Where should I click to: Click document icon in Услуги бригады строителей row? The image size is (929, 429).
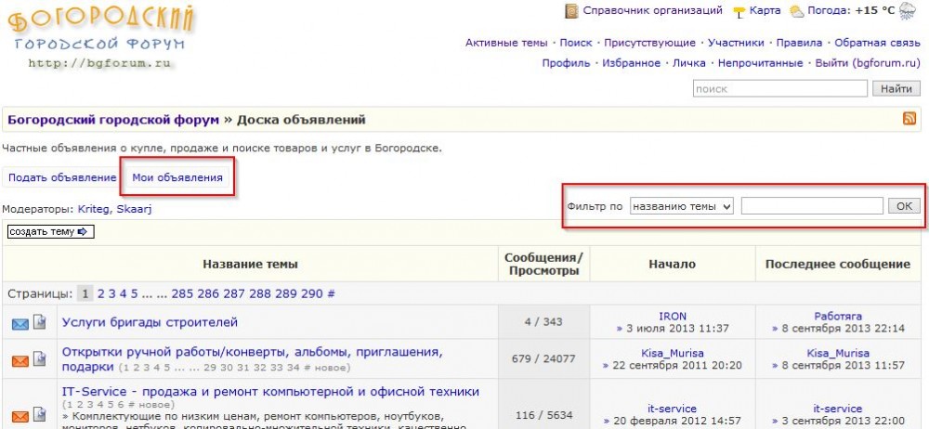[x=40, y=323]
